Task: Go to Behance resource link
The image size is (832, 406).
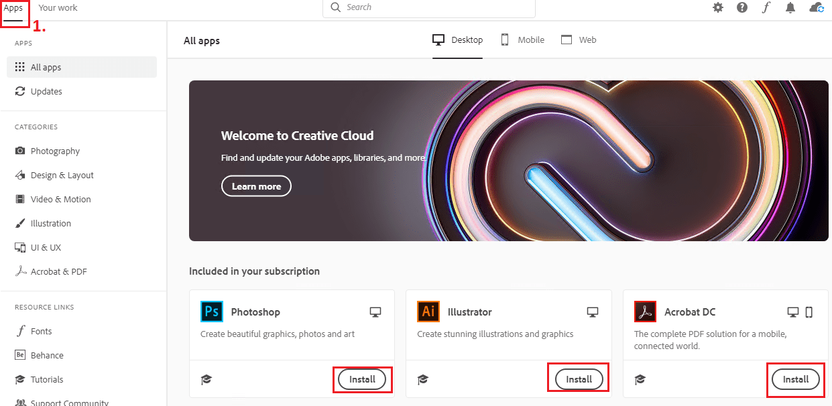Action: tap(47, 355)
